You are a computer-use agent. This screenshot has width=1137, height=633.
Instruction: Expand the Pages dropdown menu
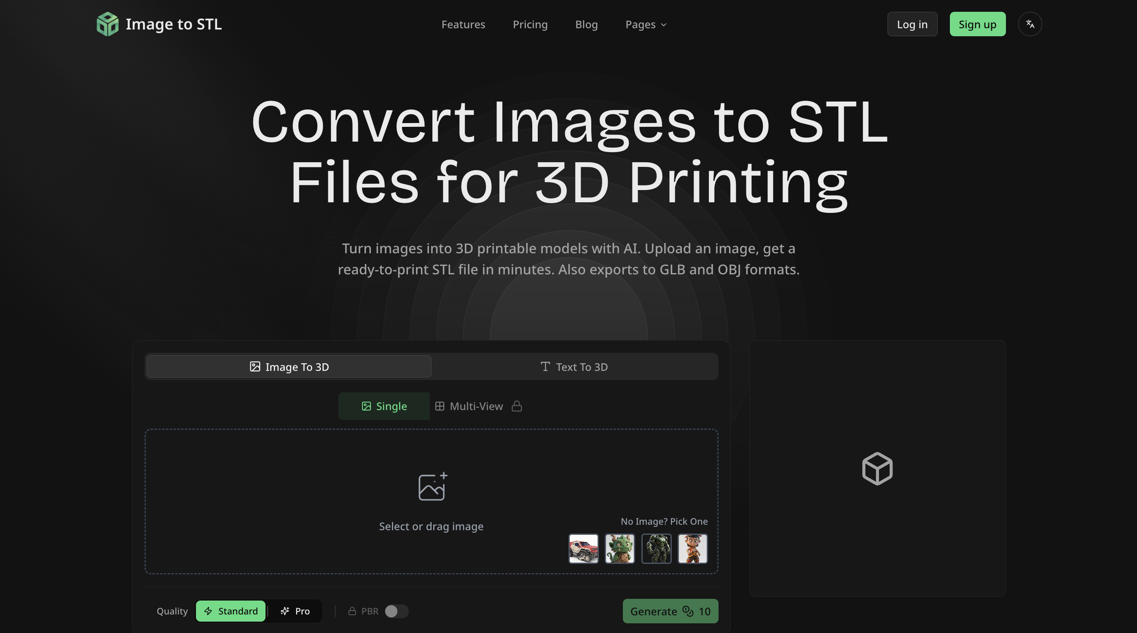pos(645,24)
